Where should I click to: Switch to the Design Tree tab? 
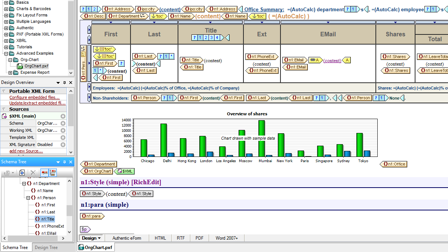click(x=46, y=248)
